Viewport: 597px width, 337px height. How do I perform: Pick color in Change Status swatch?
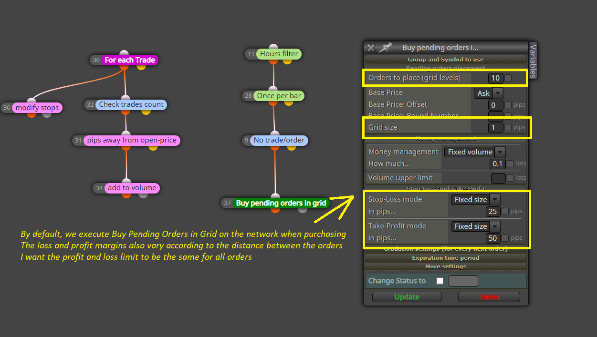463,281
